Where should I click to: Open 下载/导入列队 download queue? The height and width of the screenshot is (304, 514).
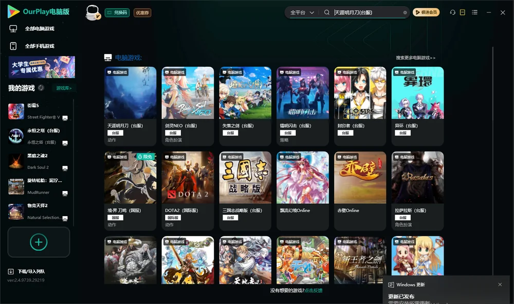[x=27, y=272]
